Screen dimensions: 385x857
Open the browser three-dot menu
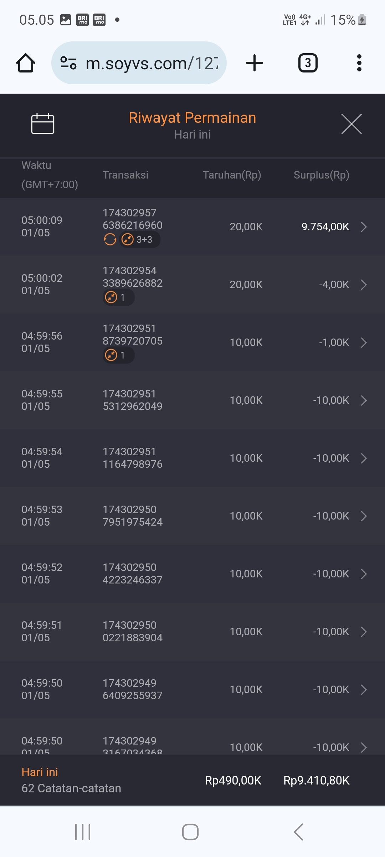click(359, 63)
